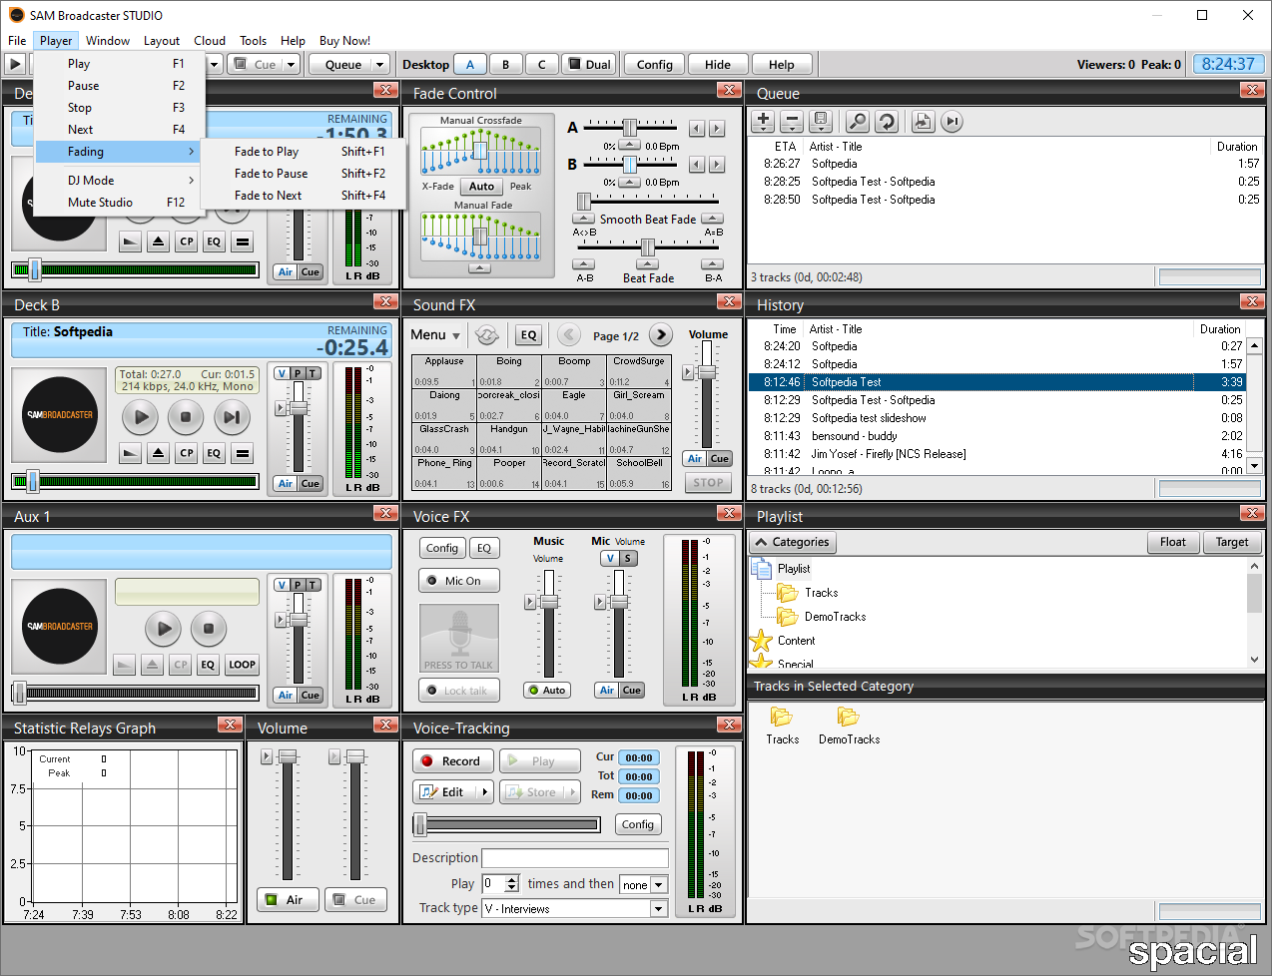Expand the Voice-Tracking Edit arrow
The image size is (1272, 976).
485,792
